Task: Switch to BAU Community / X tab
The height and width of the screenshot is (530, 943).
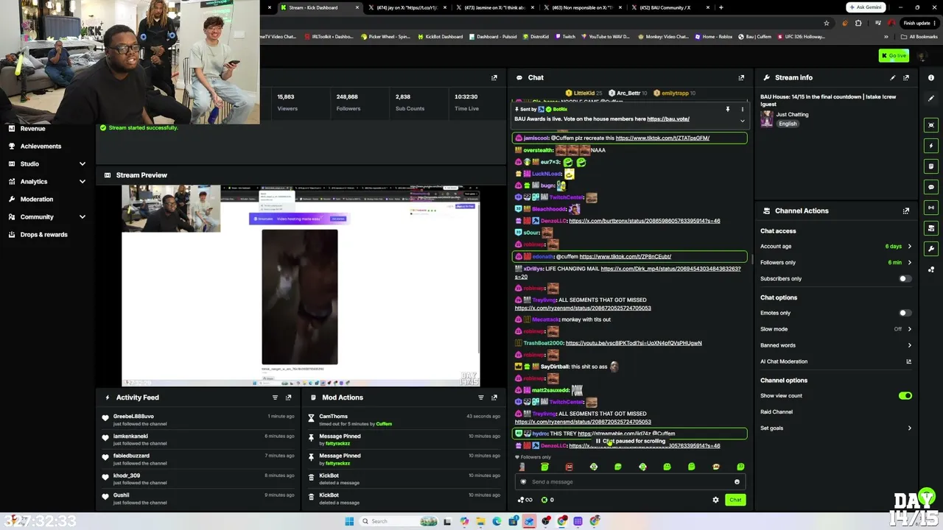Action: pyautogui.click(x=670, y=7)
